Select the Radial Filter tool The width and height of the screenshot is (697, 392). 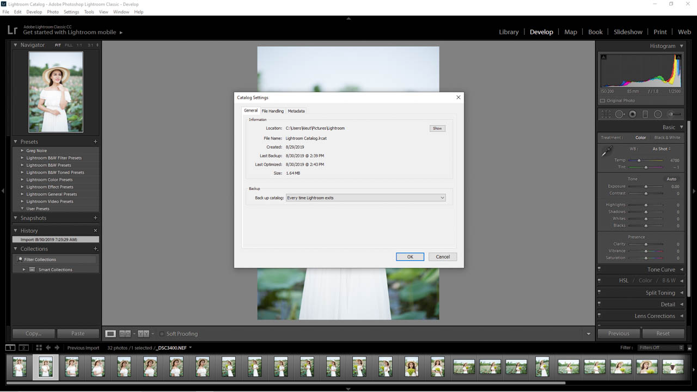pyautogui.click(x=657, y=114)
